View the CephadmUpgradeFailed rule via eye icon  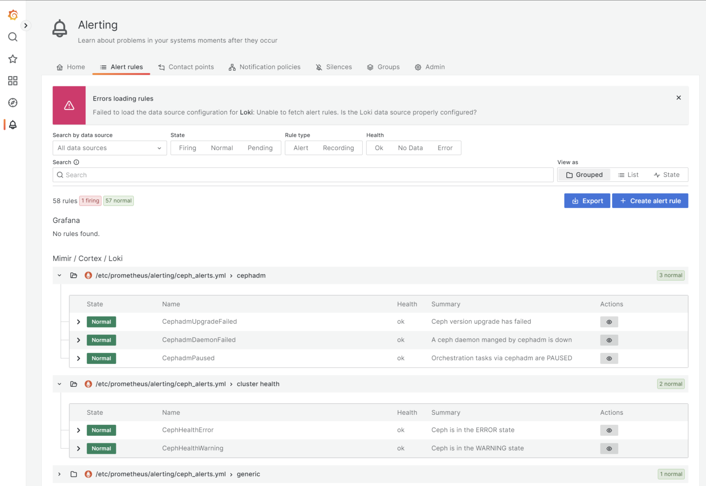click(609, 322)
